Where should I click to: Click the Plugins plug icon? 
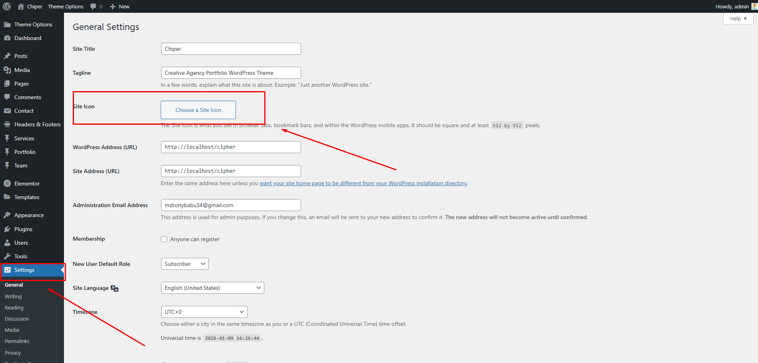click(x=7, y=229)
